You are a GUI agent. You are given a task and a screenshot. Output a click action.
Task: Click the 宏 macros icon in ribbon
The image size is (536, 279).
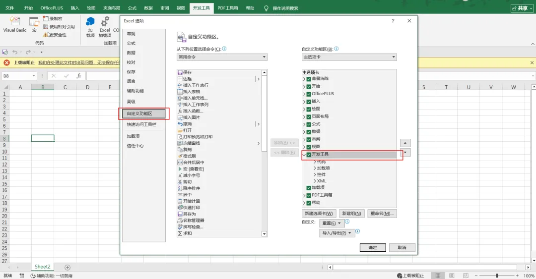(x=34, y=22)
